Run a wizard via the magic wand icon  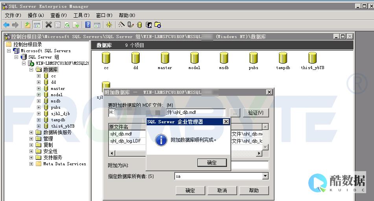tap(122, 25)
